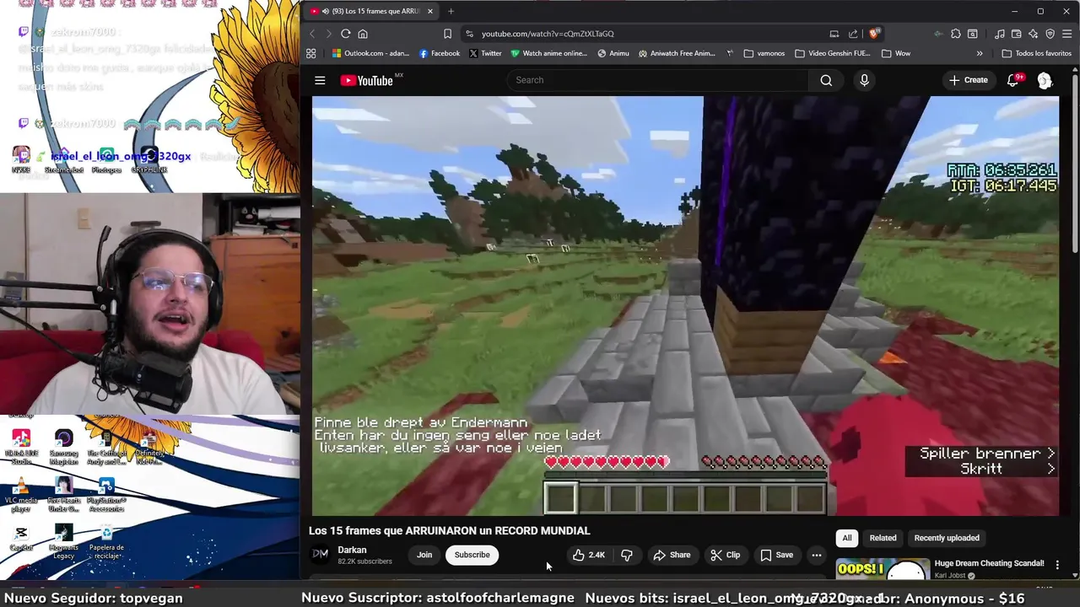Save the video to a playlist
Viewport: 1080px width, 607px height.
(776, 555)
